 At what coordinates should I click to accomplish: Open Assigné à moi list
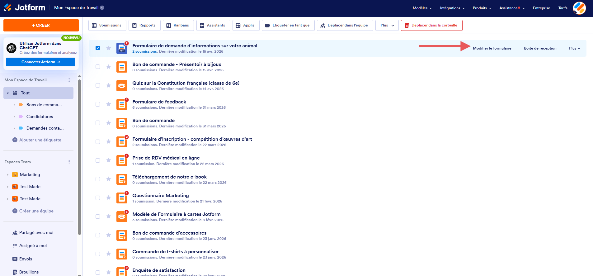(30, 245)
